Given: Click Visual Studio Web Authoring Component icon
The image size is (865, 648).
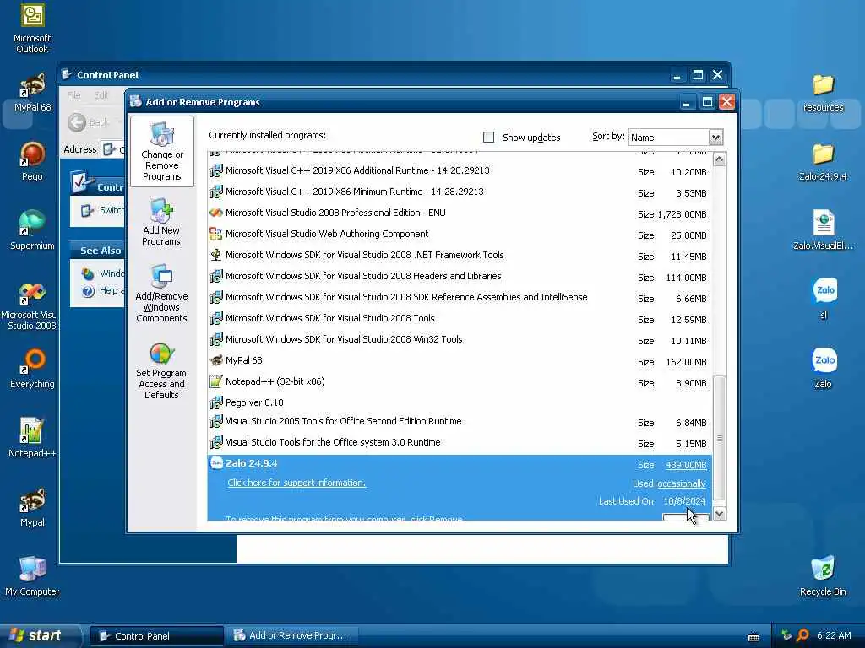Looking at the screenshot, I should (216, 235).
